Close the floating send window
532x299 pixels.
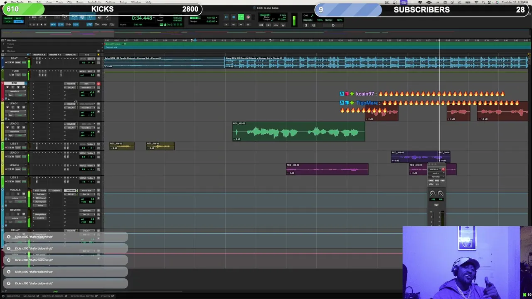pyautogui.click(x=430, y=165)
